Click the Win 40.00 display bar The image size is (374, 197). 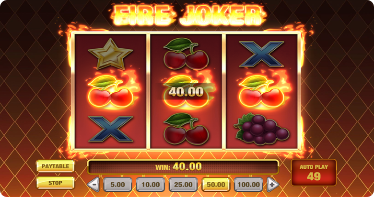[183, 167]
